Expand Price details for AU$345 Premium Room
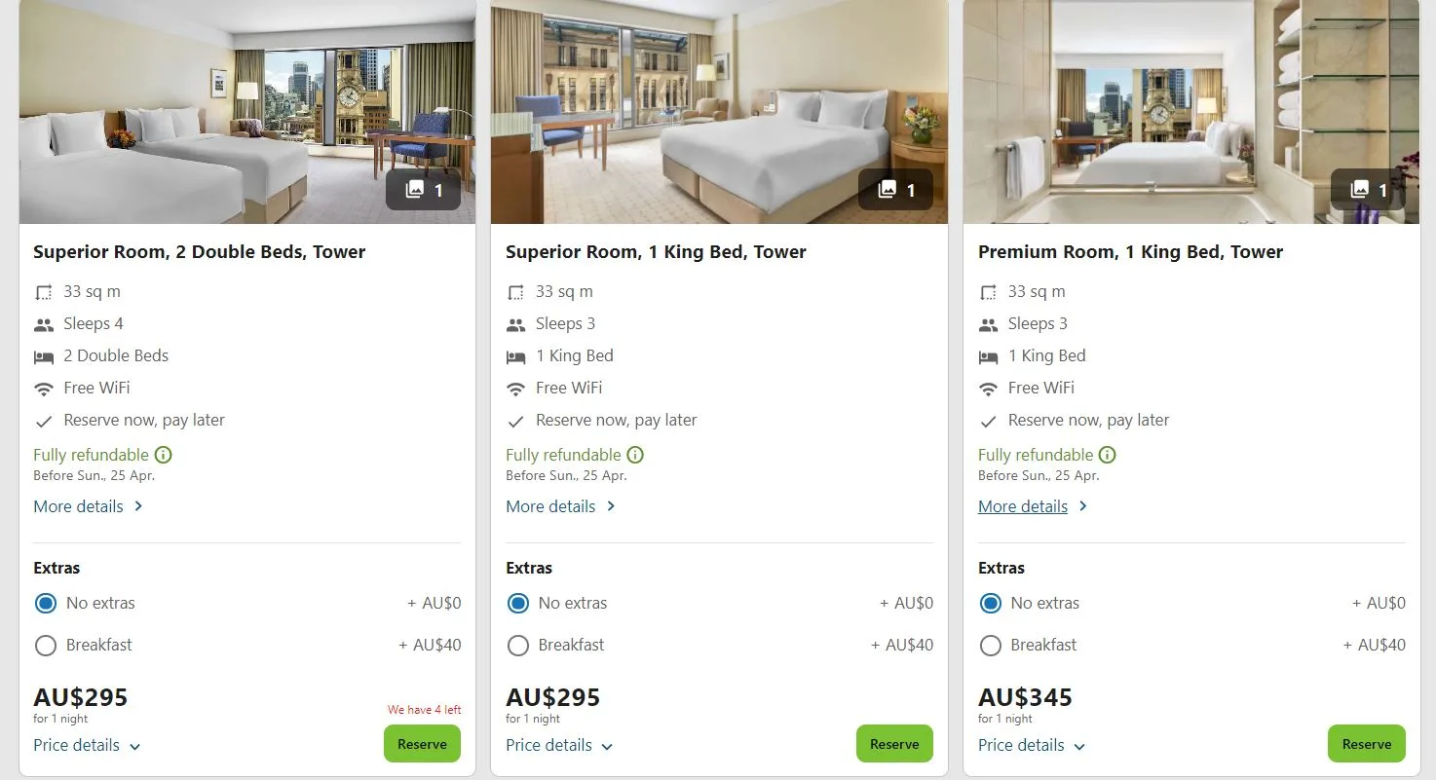This screenshot has height=780, width=1436. click(x=1033, y=746)
